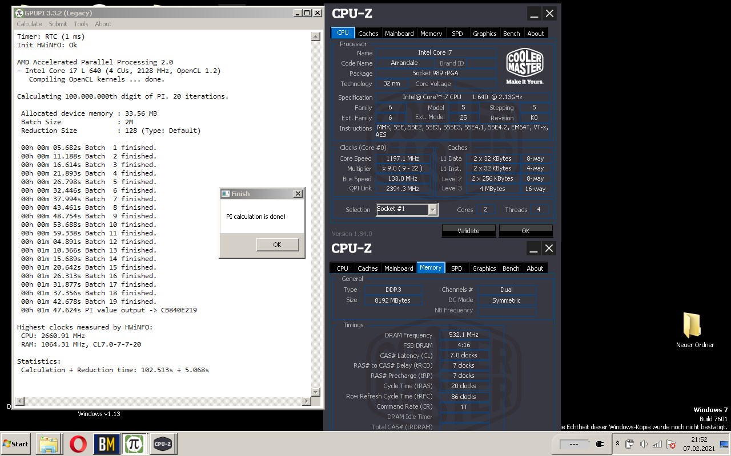The height and width of the screenshot is (456, 731).
Task: Show hidden tray icons with the double chevron
Action: pyautogui.click(x=617, y=443)
